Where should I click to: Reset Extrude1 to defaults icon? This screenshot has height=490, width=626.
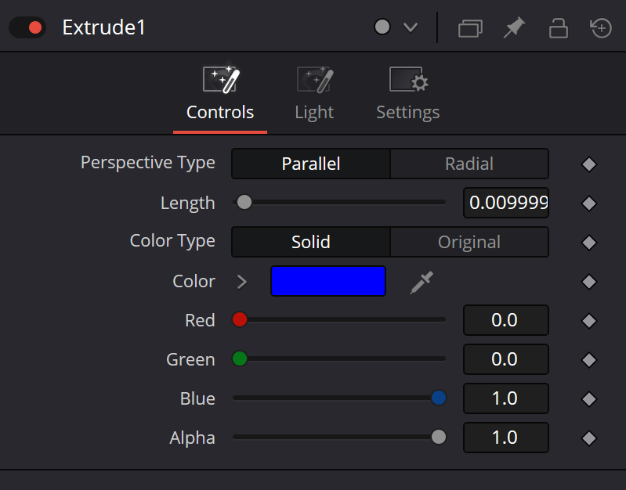click(x=601, y=28)
